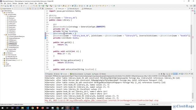The height and width of the screenshot is (110, 196).
Task: Click Remove All Terminated Launches icon
Action: pos(164,74)
